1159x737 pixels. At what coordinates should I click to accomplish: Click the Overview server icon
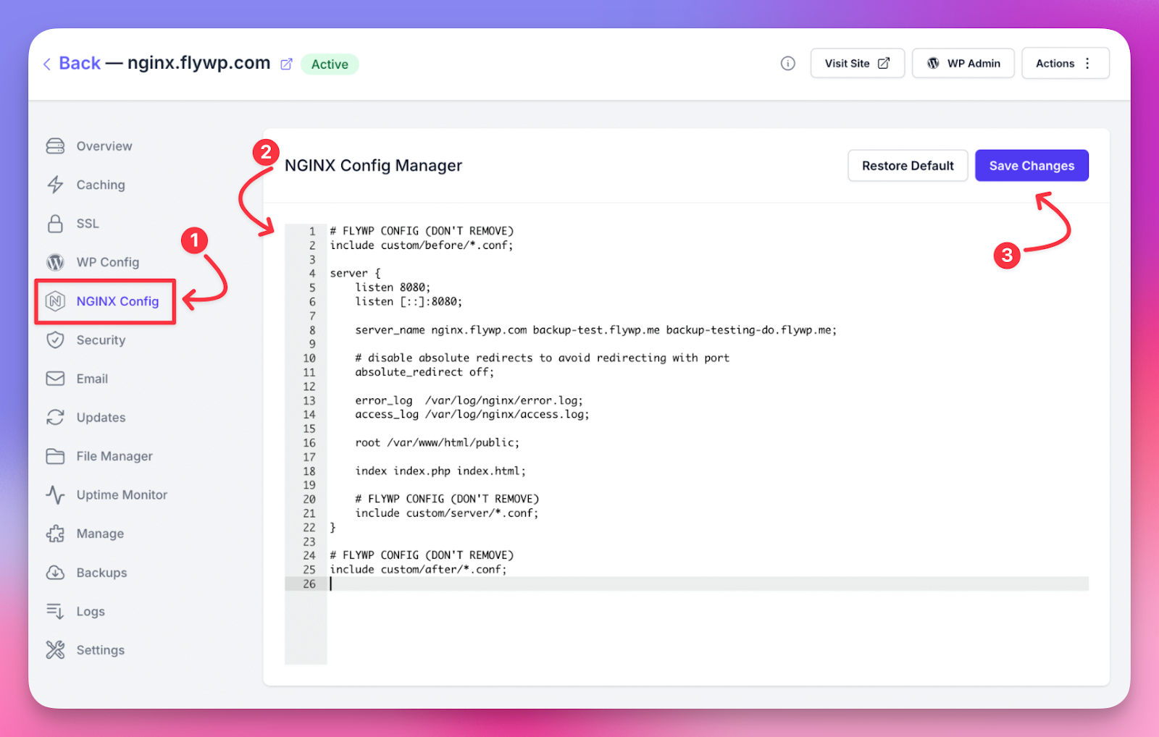tap(55, 146)
